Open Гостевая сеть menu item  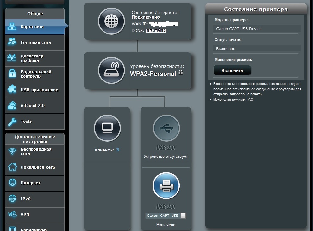coord(35,42)
